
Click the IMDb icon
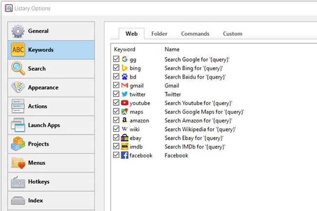point(124,147)
